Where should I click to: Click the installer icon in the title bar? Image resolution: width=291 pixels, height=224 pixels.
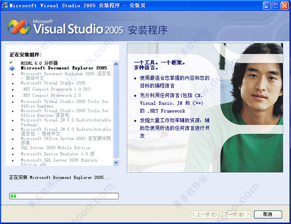click(x=5, y=6)
